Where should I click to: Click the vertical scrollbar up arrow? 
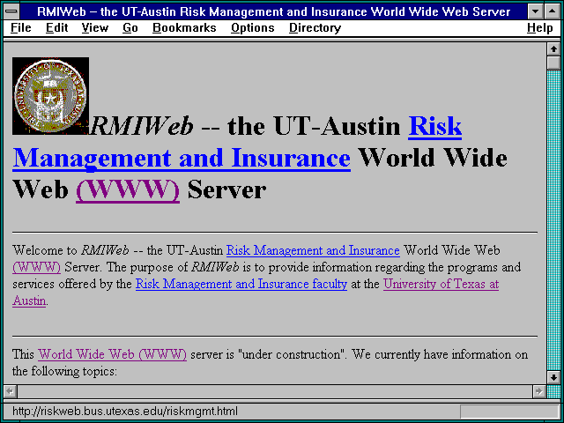click(x=553, y=49)
